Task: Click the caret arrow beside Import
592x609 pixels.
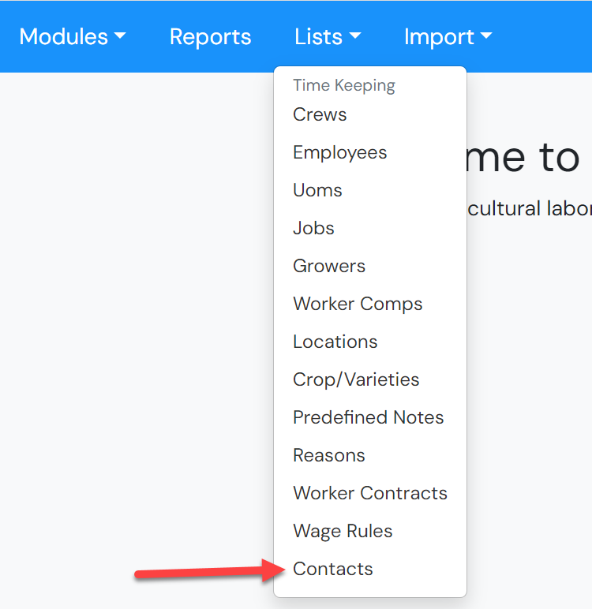Action: click(486, 35)
